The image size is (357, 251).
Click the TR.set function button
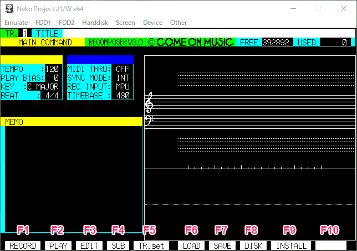[x=151, y=246]
